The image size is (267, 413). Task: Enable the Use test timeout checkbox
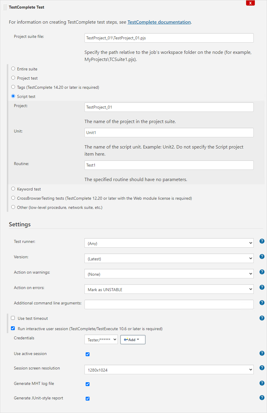13,318
